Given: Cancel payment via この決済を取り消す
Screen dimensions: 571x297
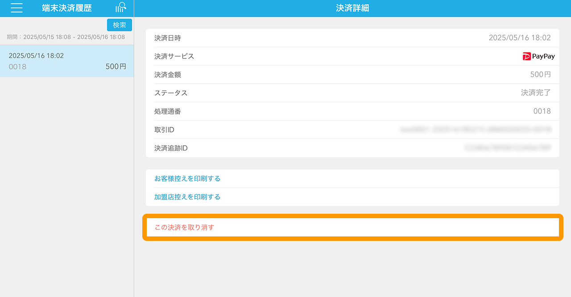Looking at the screenshot, I should (184, 227).
